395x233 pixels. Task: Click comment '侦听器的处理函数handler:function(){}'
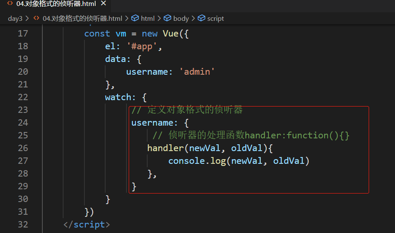(259, 135)
